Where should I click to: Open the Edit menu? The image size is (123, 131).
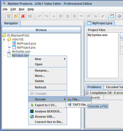[13, 9]
